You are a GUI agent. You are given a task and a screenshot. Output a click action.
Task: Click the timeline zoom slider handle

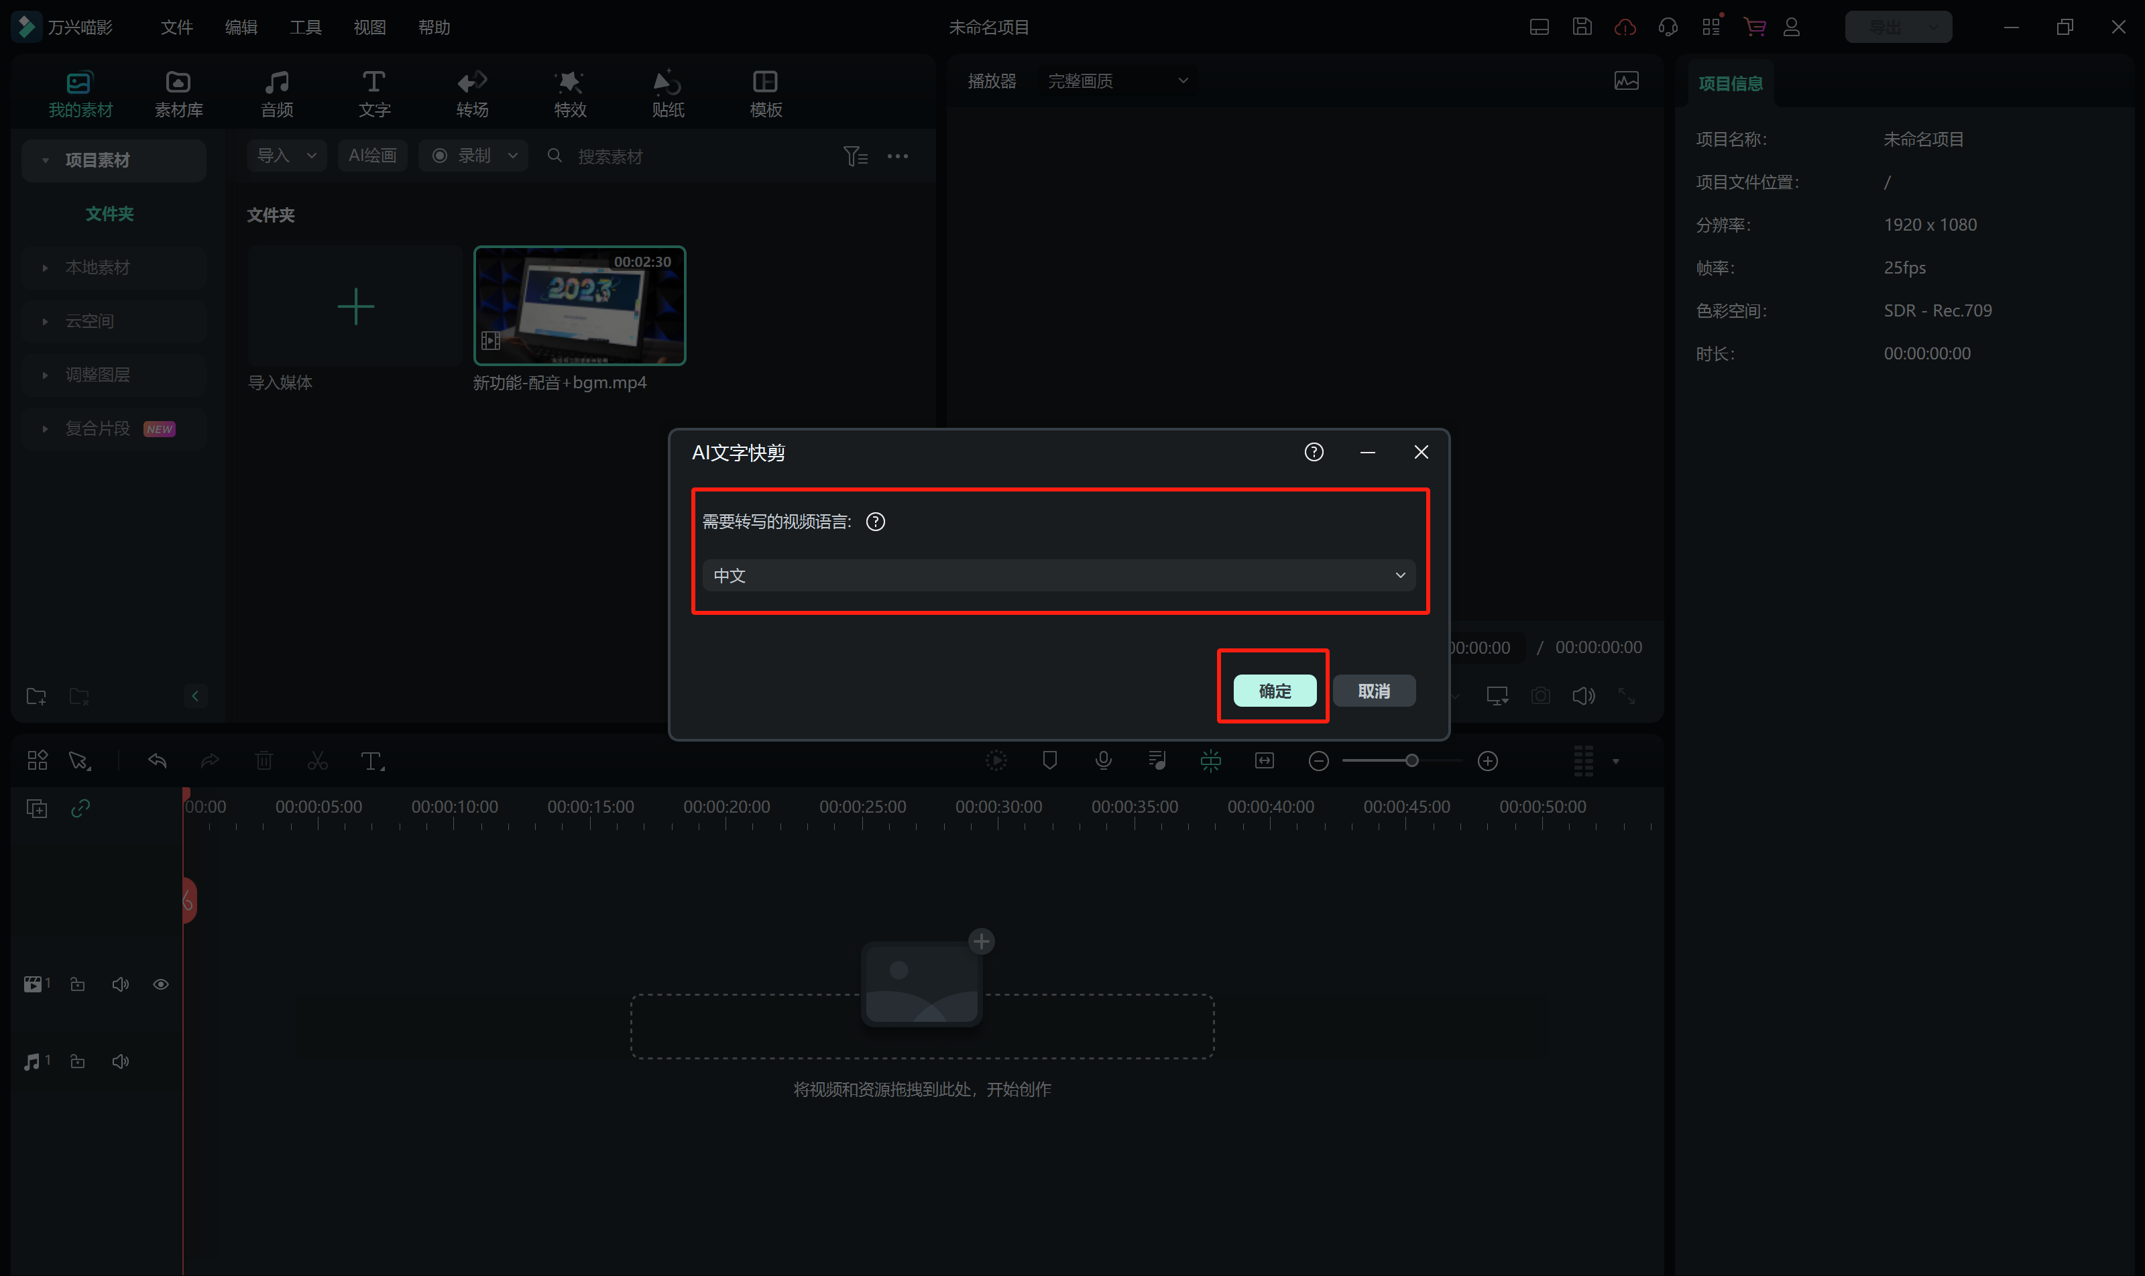coord(1411,760)
